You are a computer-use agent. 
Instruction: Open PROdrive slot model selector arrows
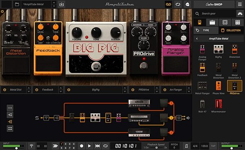click(157, 90)
